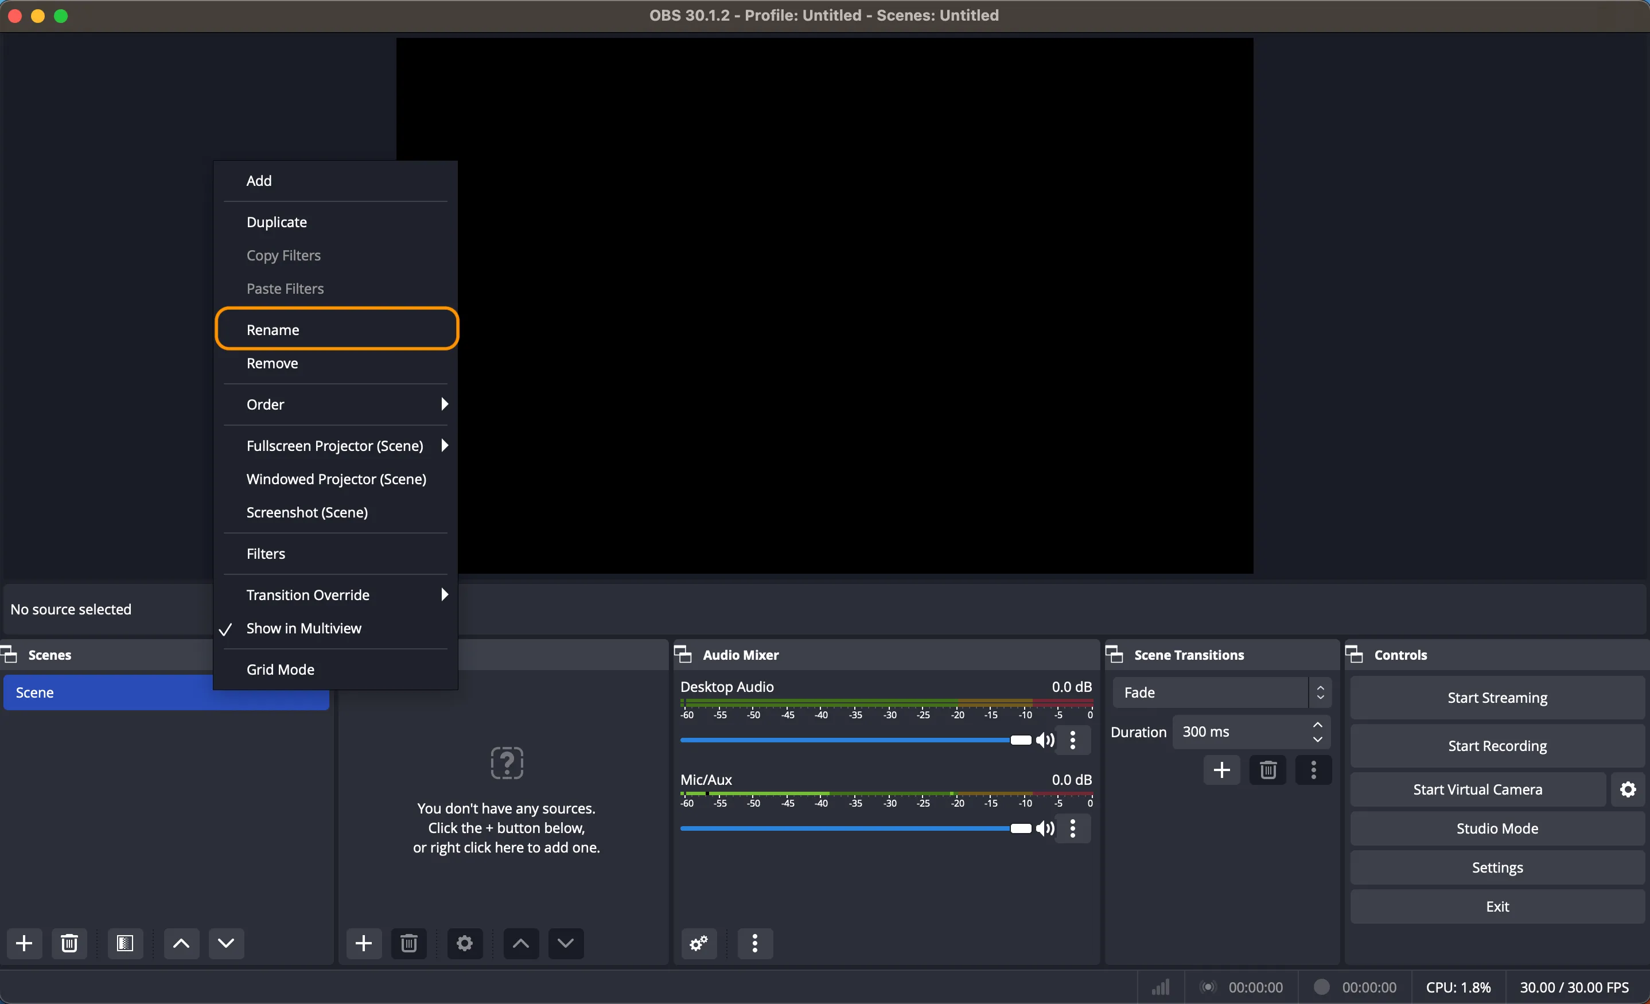1650x1004 pixels.
Task: Open transition properties three-dots icon
Action: click(x=1313, y=770)
